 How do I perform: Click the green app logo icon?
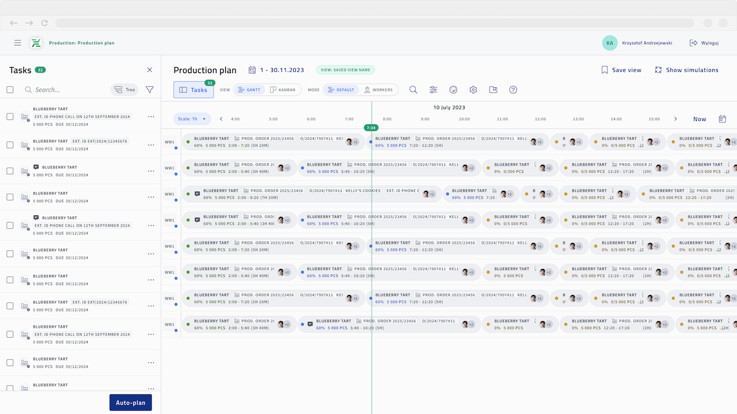[36, 43]
